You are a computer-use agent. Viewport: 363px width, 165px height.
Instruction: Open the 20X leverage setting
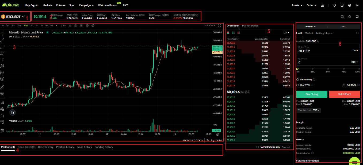344,27
